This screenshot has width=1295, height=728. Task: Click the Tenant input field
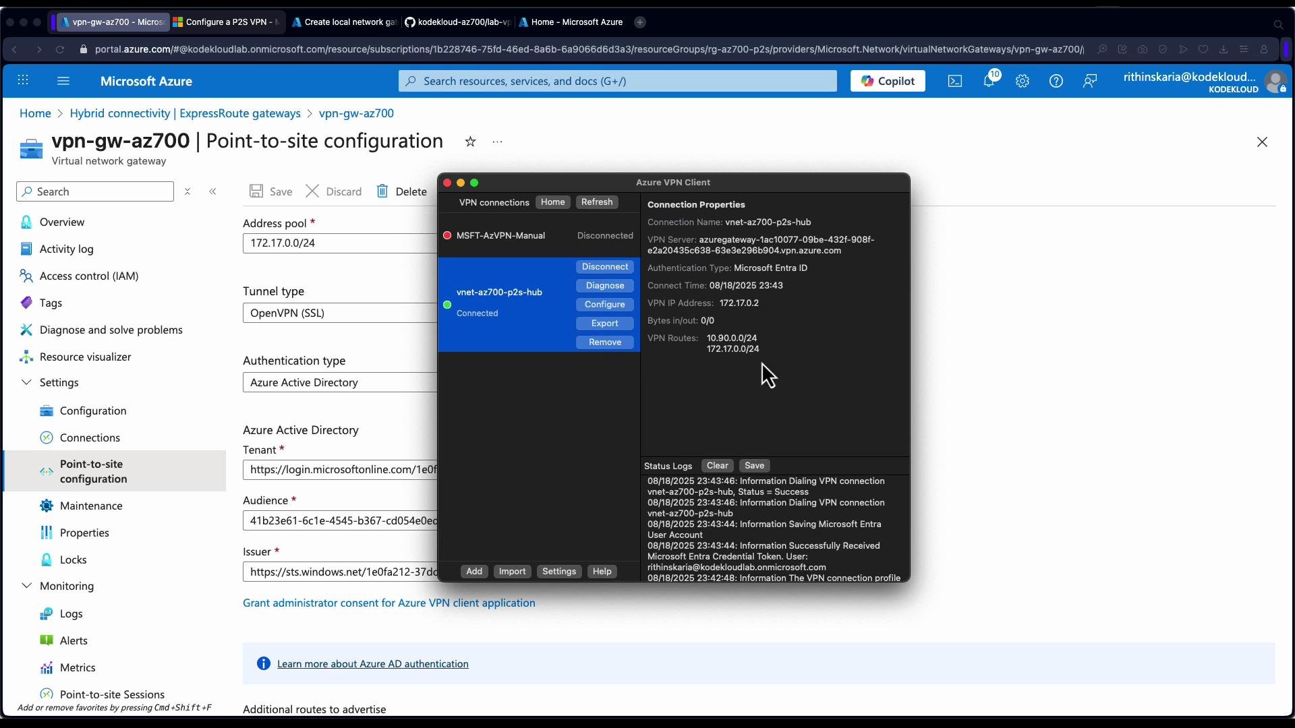pyautogui.click(x=340, y=469)
